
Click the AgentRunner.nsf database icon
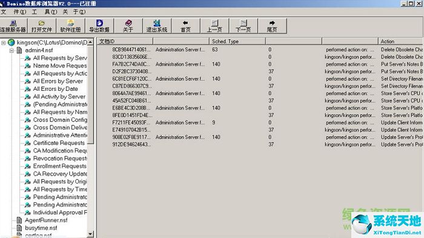click(x=19, y=220)
